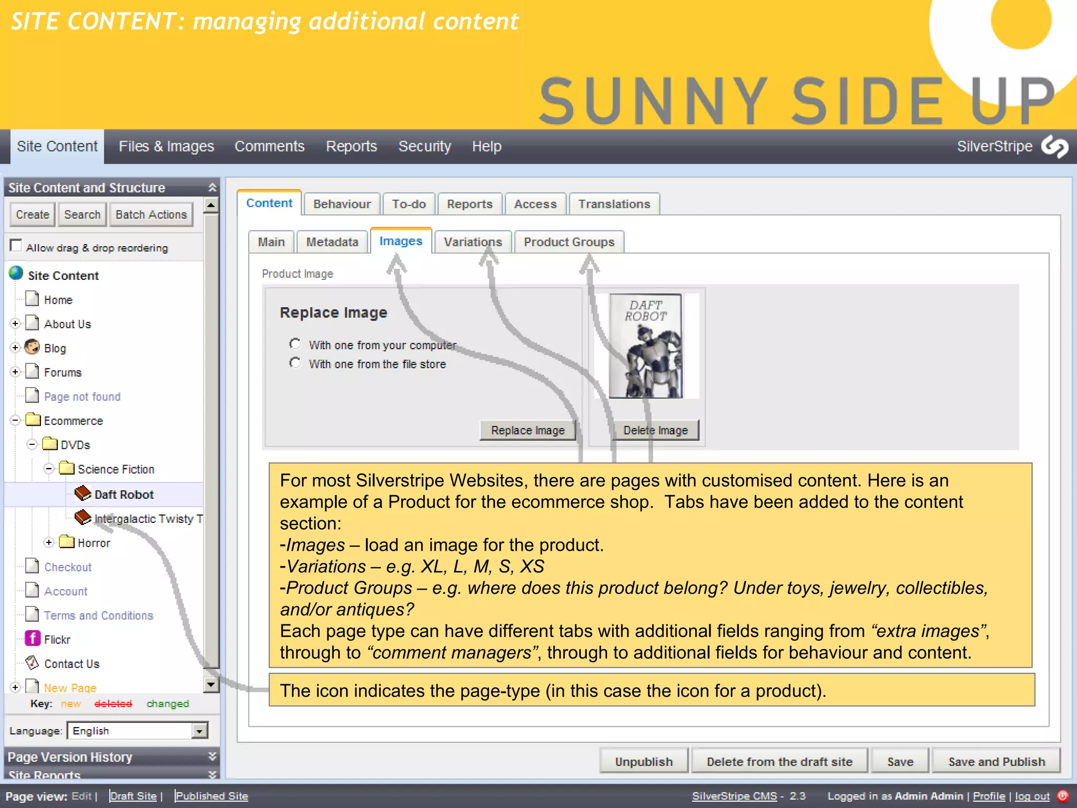Image resolution: width=1077 pixels, height=808 pixels.
Task: Open Files & Images menu
Action: (x=166, y=146)
